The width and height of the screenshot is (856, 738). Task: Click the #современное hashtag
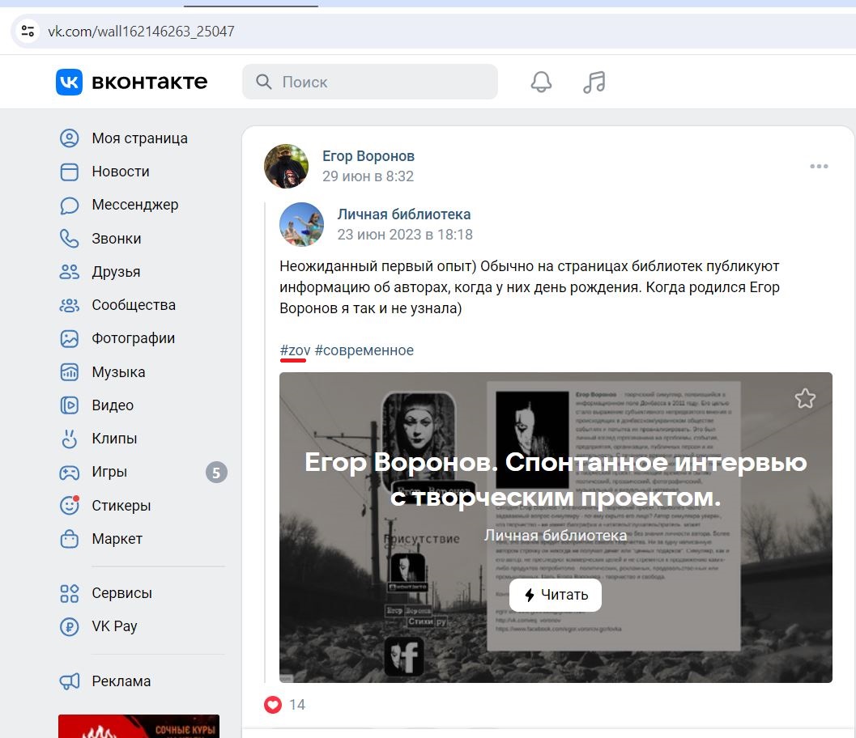(x=364, y=350)
